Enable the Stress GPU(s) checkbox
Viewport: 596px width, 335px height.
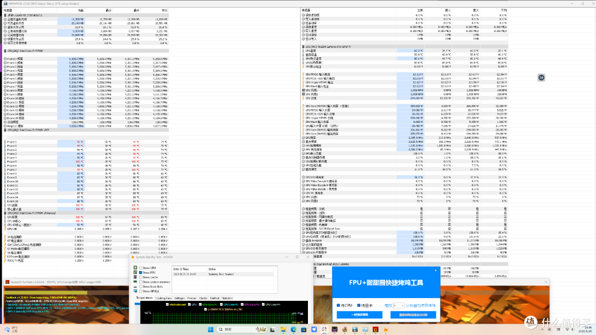click(141, 291)
